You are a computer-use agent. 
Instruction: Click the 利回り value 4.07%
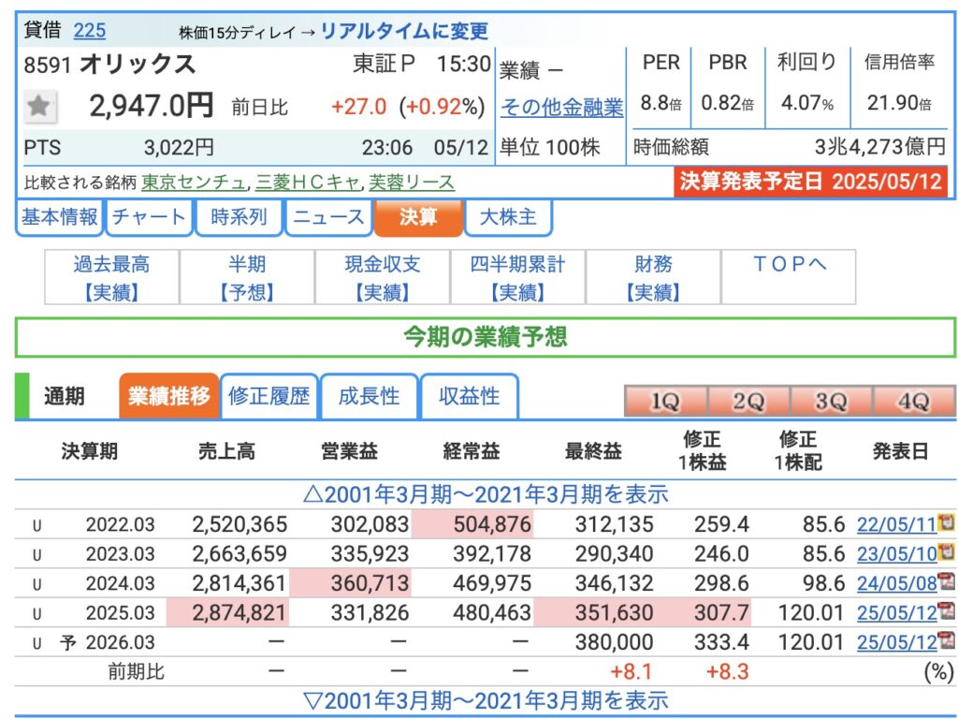[x=807, y=103]
